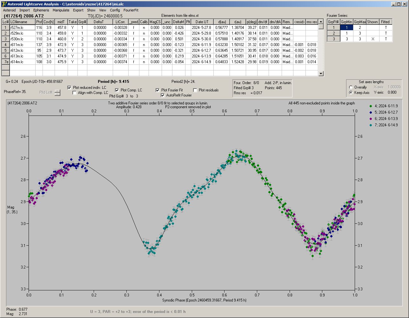Click the X-axis length value 1.00000
Viewport: 409px width, 318px height.
(x=394, y=87)
